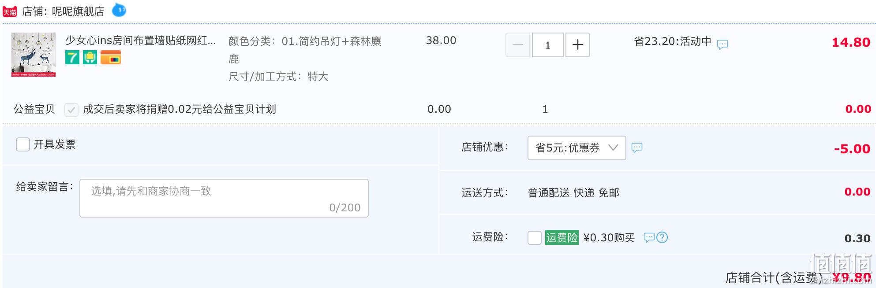Click the quantity input field showing 1
The width and height of the screenshot is (876, 288).
[547, 45]
